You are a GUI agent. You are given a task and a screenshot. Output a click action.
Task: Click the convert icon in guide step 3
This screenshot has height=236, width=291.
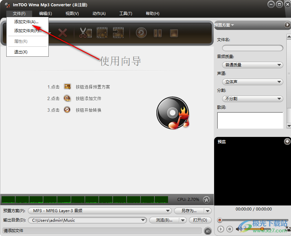pos(67,110)
